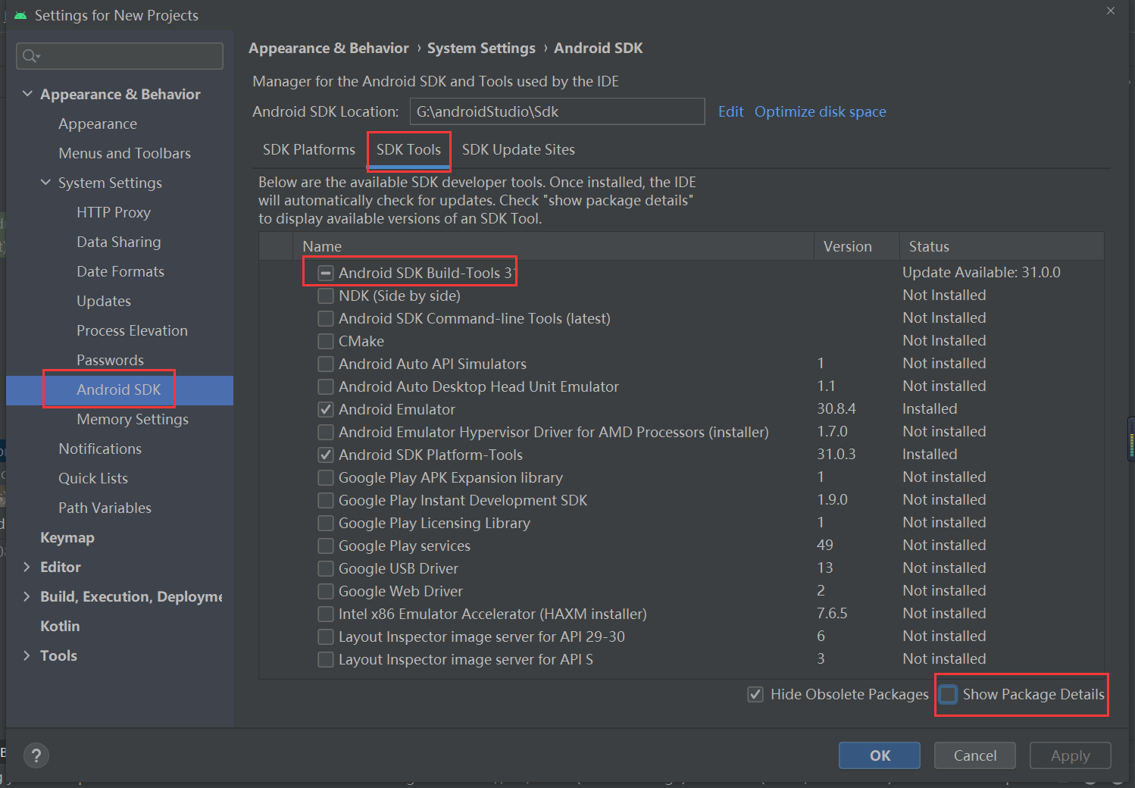The image size is (1135, 788).
Task: Click the Android SDK Location input field
Action: coord(556,111)
